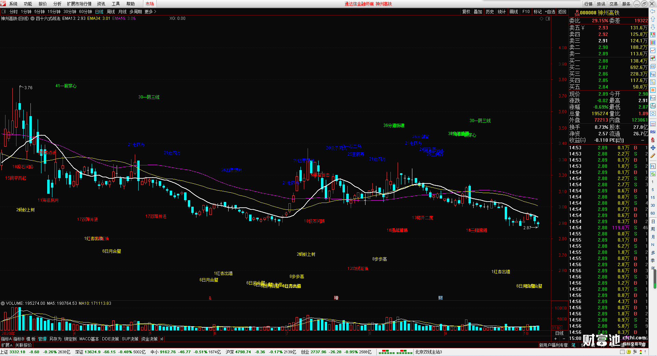Viewport: 657px width, 356px height.
Task: Switch chart to 月线 monthly period
Action: (x=122, y=12)
